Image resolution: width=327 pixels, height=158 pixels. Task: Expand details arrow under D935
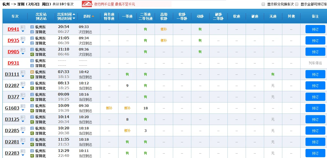pos(23,42)
